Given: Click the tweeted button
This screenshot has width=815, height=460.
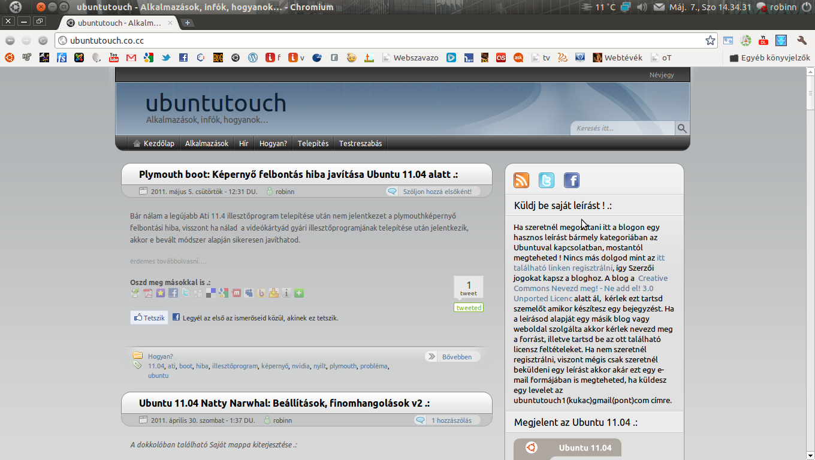Looking at the screenshot, I should [x=469, y=308].
